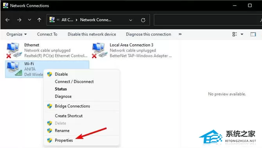Toggle the preview pane icon
The width and height of the screenshot is (262, 148).
(253, 34)
